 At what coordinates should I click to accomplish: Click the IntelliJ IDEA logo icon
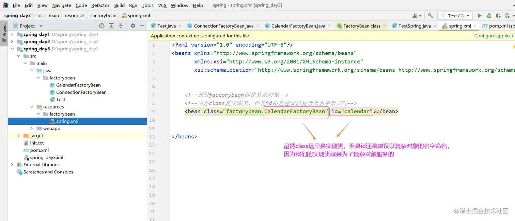pos(5,5)
